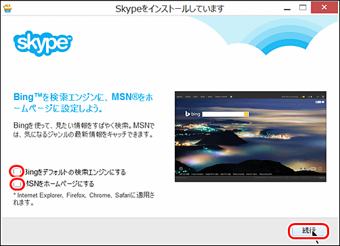Enable Bing as default search engine checkbox

(17, 172)
